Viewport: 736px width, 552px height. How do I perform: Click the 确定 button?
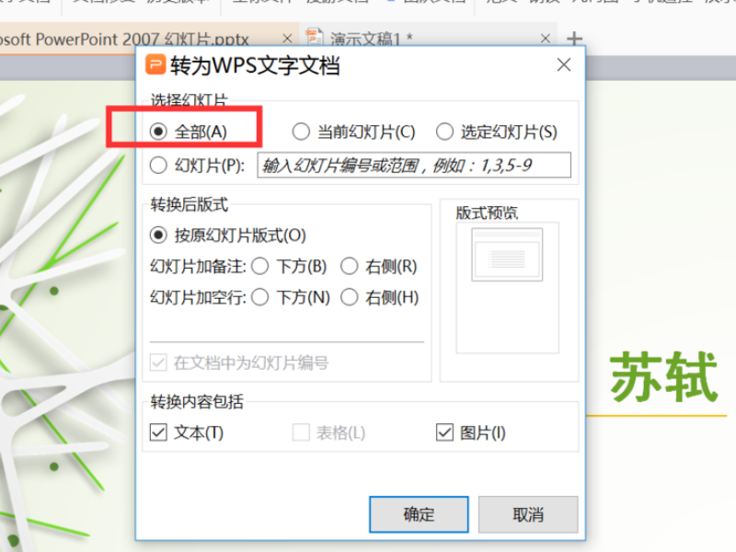click(419, 514)
